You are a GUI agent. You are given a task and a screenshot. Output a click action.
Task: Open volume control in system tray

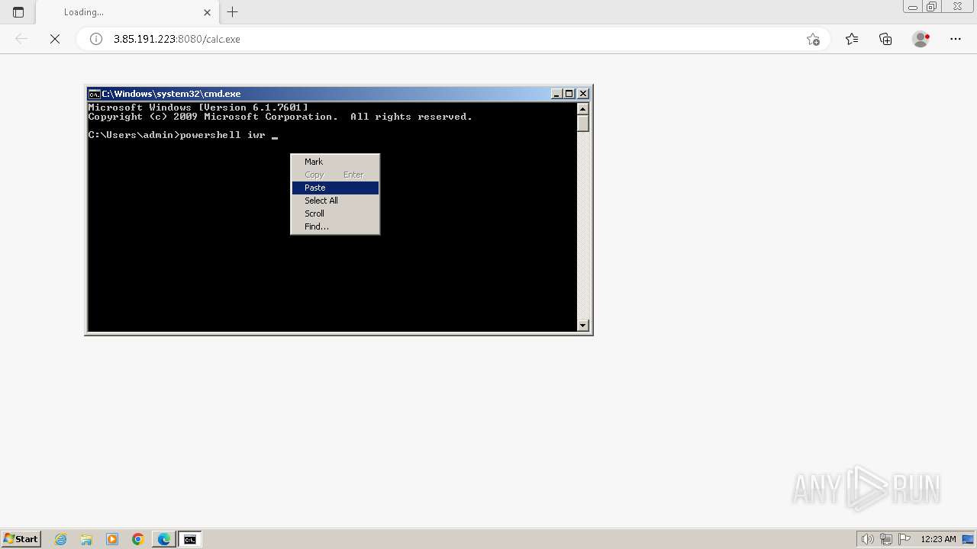[867, 539]
